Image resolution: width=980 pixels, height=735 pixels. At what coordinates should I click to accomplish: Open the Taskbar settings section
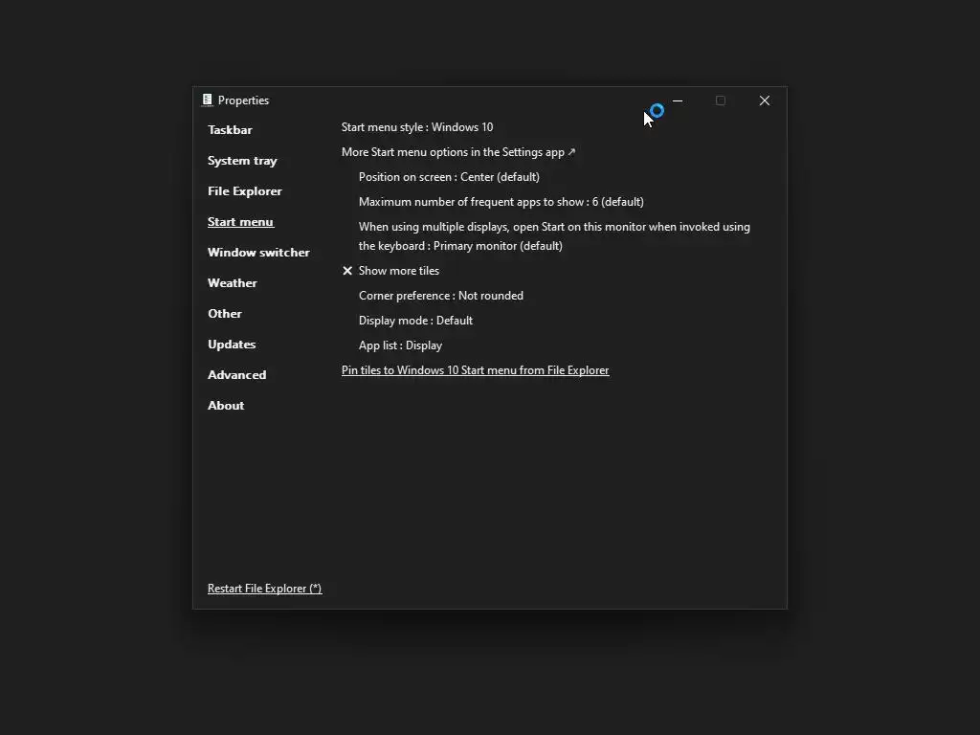[x=230, y=130]
